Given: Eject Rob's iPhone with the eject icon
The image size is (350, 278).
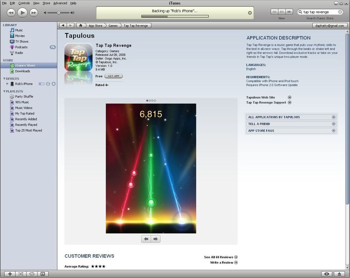Looking at the screenshot, I should (54, 84).
